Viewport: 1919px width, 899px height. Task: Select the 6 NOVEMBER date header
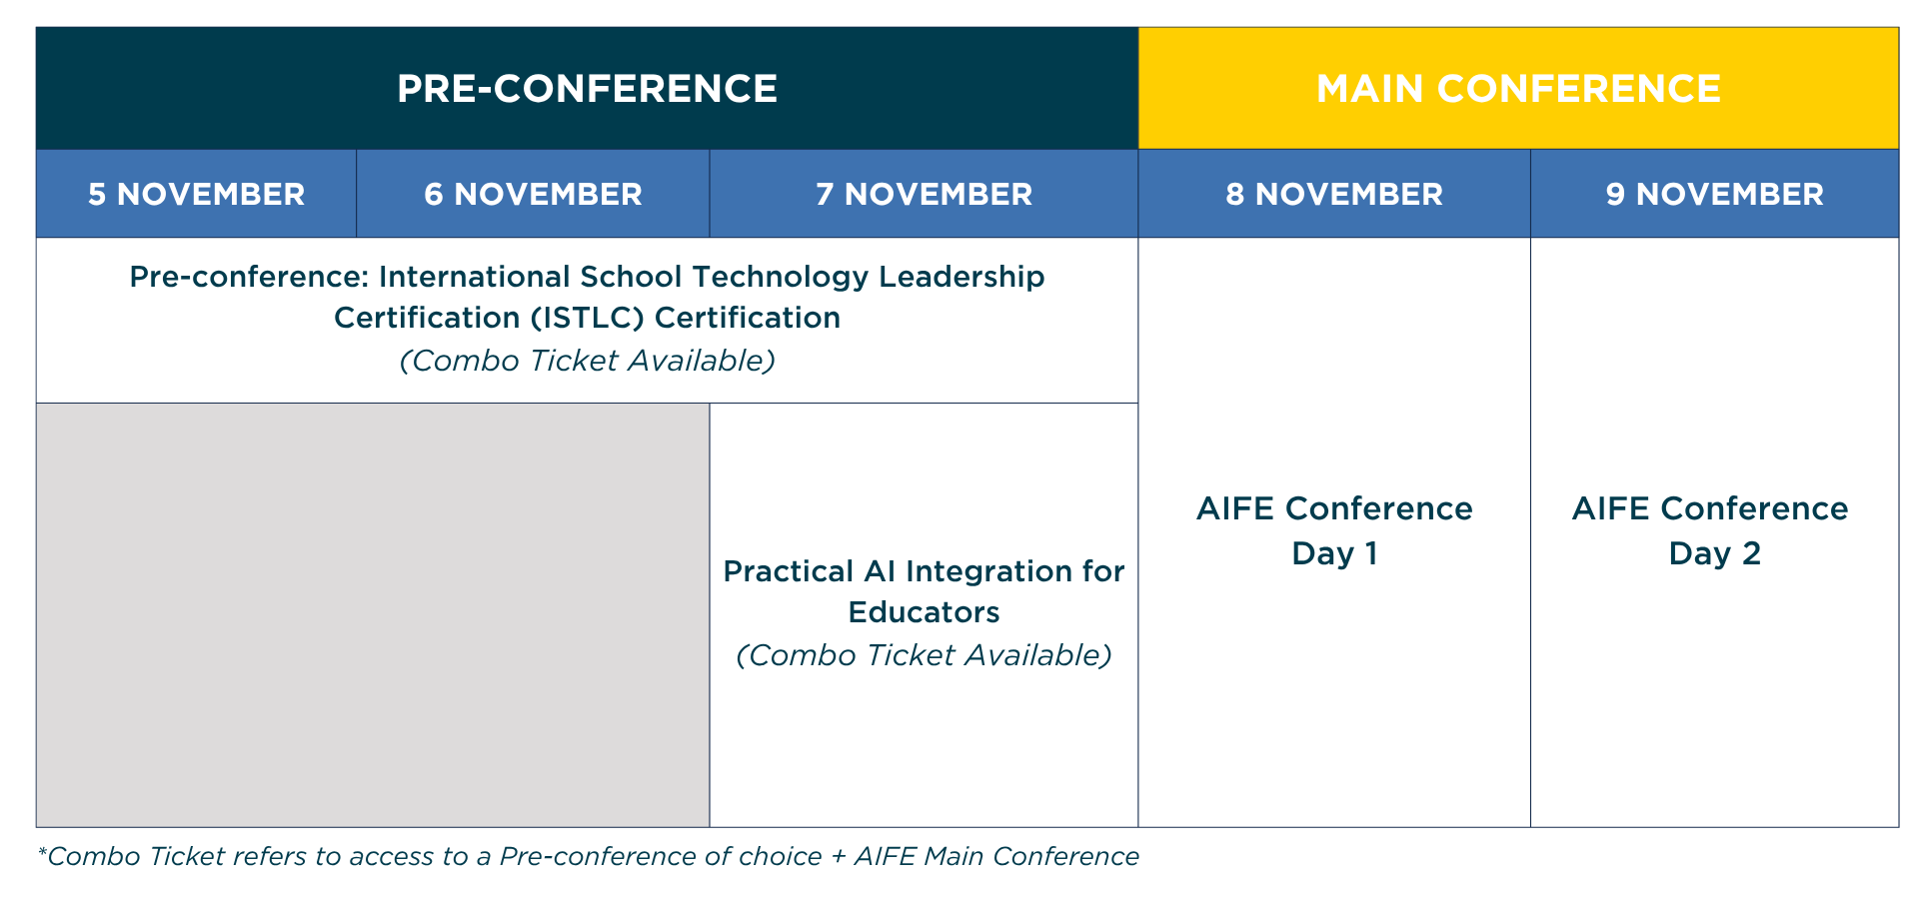point(533,194)
